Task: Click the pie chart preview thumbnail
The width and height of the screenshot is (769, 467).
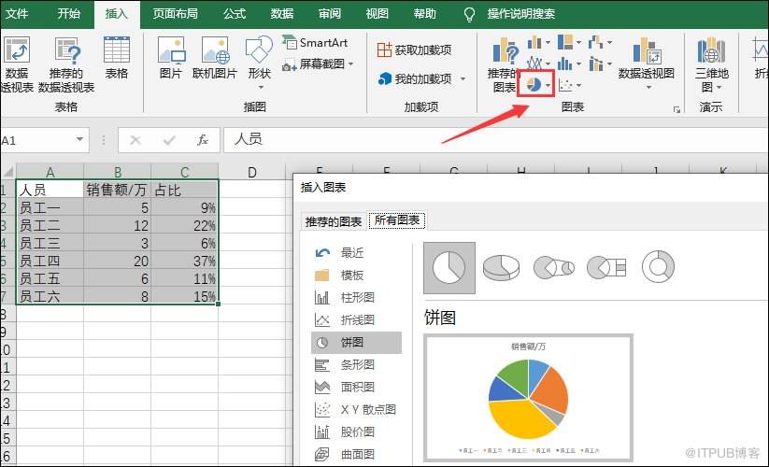Action: click(529, 398)
